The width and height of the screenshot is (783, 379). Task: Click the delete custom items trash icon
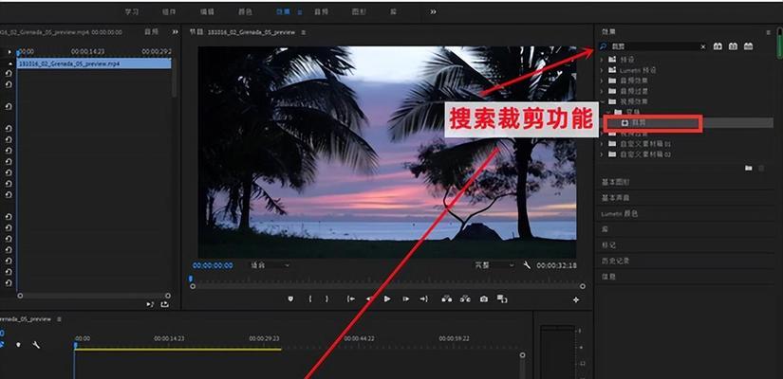click(x=761, y=168)
